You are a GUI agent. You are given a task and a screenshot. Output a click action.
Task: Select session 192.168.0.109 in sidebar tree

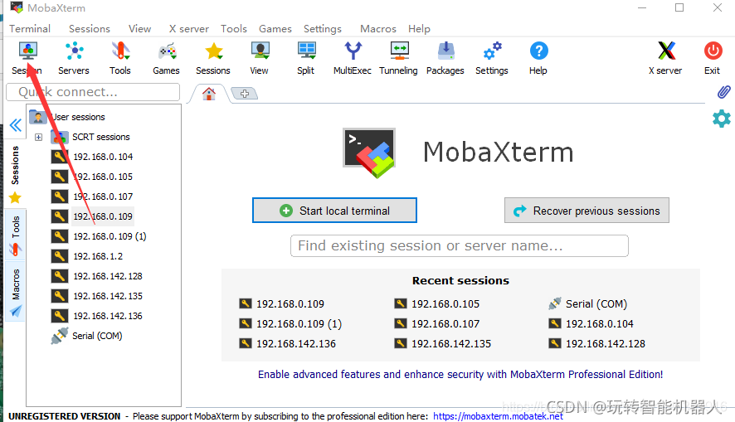click(92, 216)
